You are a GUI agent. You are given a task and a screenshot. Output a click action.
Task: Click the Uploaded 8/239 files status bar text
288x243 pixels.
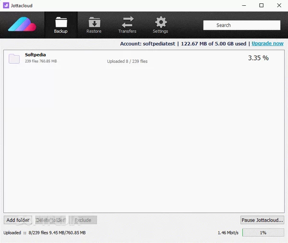[45, 233]
